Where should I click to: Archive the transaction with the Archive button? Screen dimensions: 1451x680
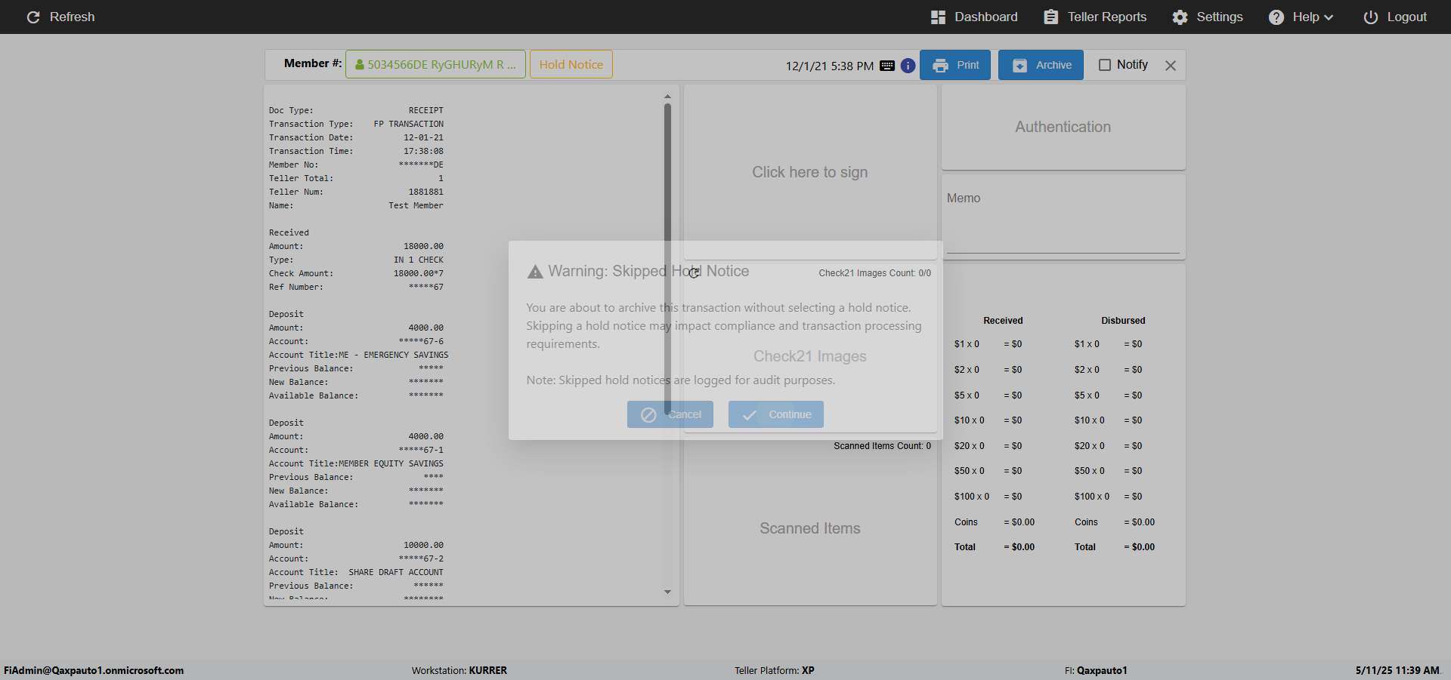(1041, 65)
